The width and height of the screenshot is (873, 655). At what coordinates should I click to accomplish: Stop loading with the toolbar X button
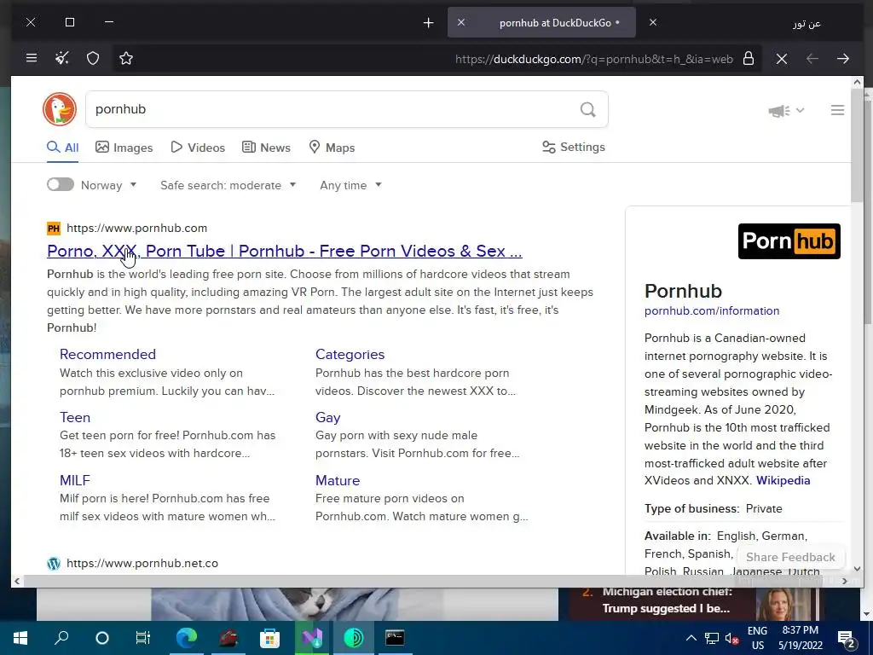tap(782, 59)
